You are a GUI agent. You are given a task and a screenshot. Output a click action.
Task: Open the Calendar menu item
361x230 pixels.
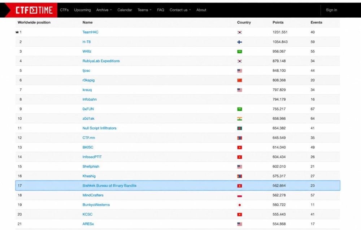pos(125,10)
